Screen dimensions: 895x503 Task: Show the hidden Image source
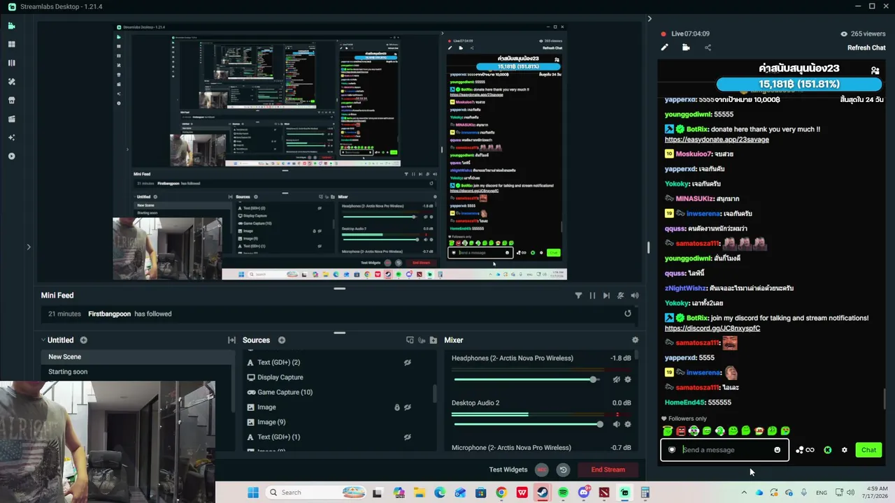(x=407, y=407)
